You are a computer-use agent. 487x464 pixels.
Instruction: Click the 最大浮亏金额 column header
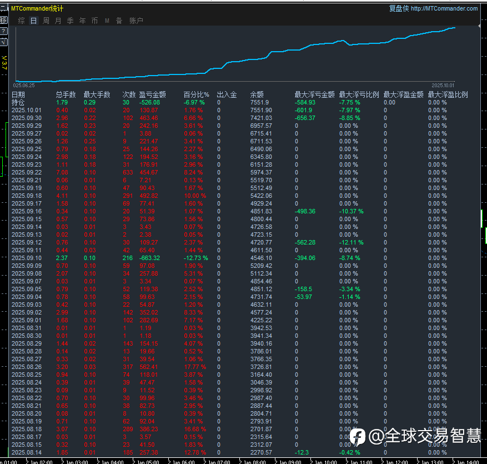314,94
